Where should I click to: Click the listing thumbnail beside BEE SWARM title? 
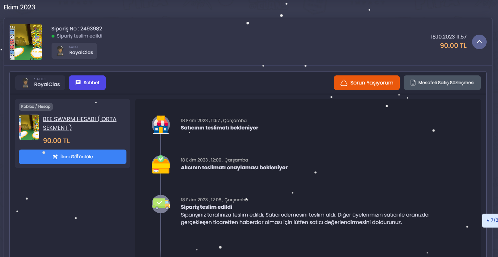(x=29, y=127)
